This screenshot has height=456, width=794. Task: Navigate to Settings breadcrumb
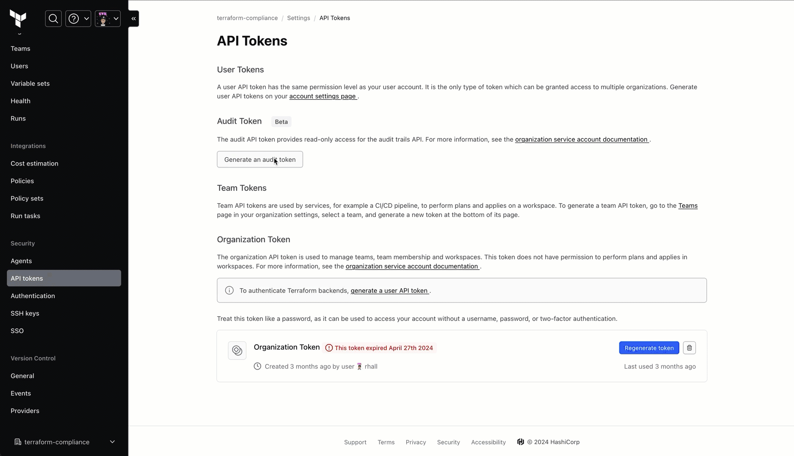tap(298, 18)
